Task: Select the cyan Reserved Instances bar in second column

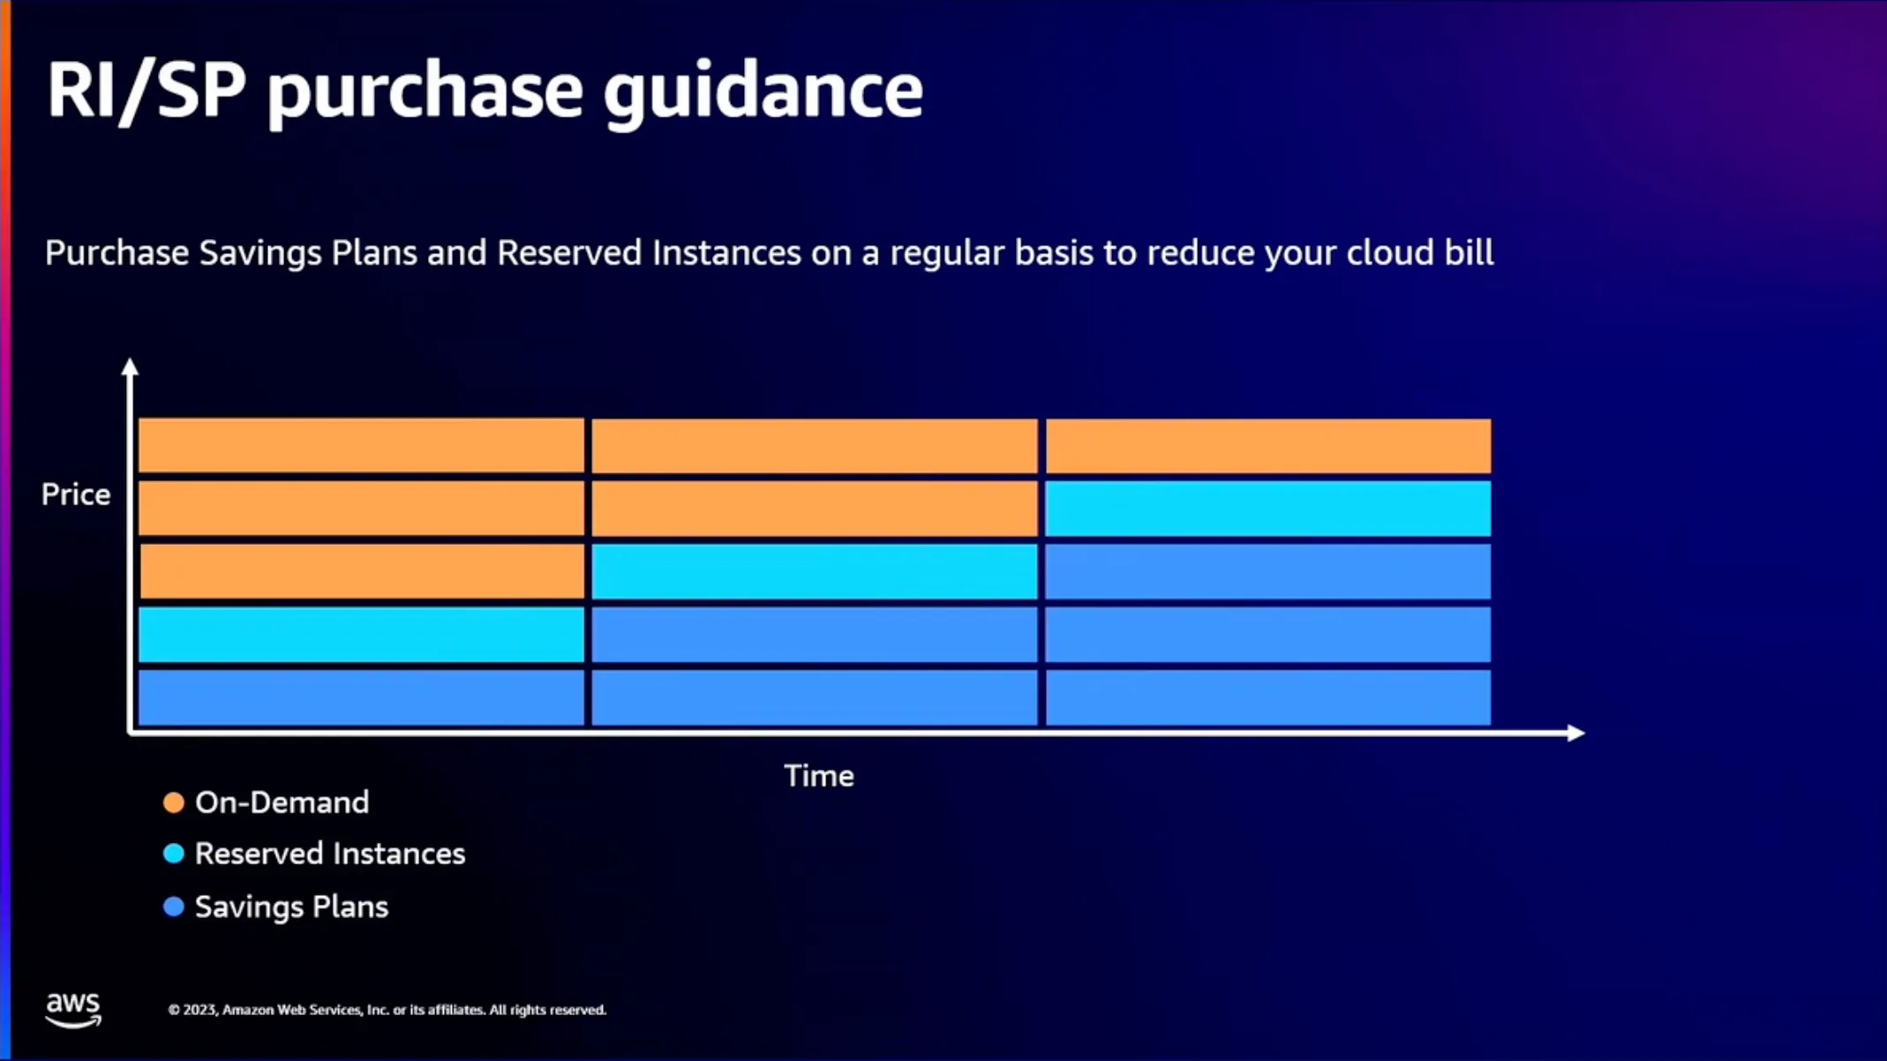Action: (x=815, y=571)
